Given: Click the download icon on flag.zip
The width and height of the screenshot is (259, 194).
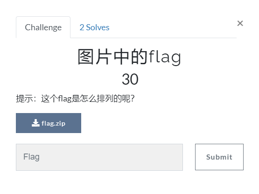Looking at the screenshot, I should tap(35, 123).
